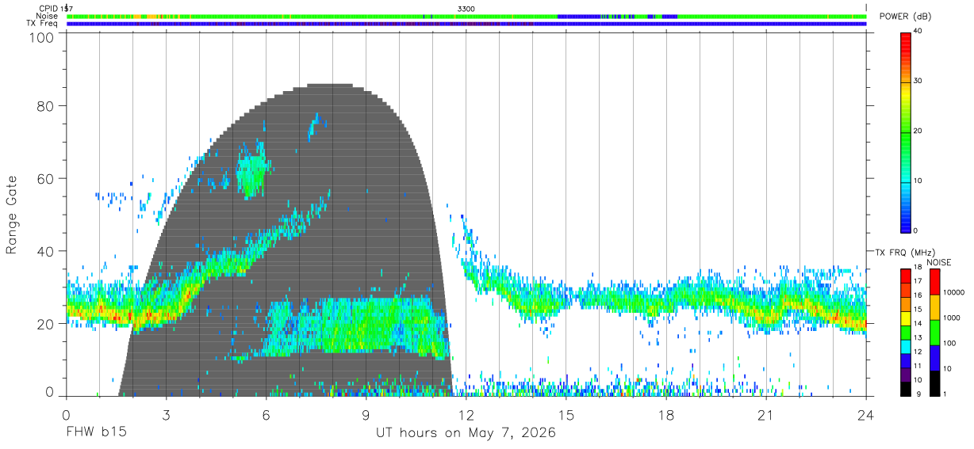This screenshot has height=449, width=974.
Task: Click x-axis tick label '9'
Action: tap(366, 415)
